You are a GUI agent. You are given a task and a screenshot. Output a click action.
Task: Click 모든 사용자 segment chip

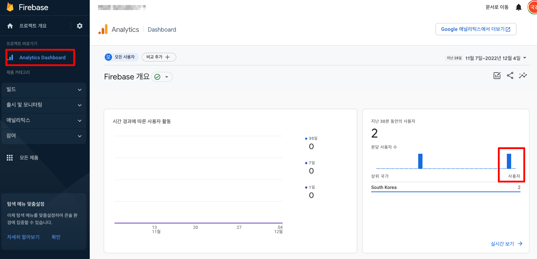(121, 57)
